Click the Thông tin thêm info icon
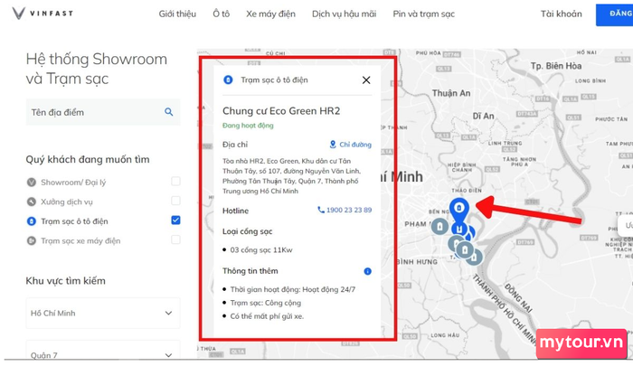Viewport: 633px width, 366px height. click(367, 271)
